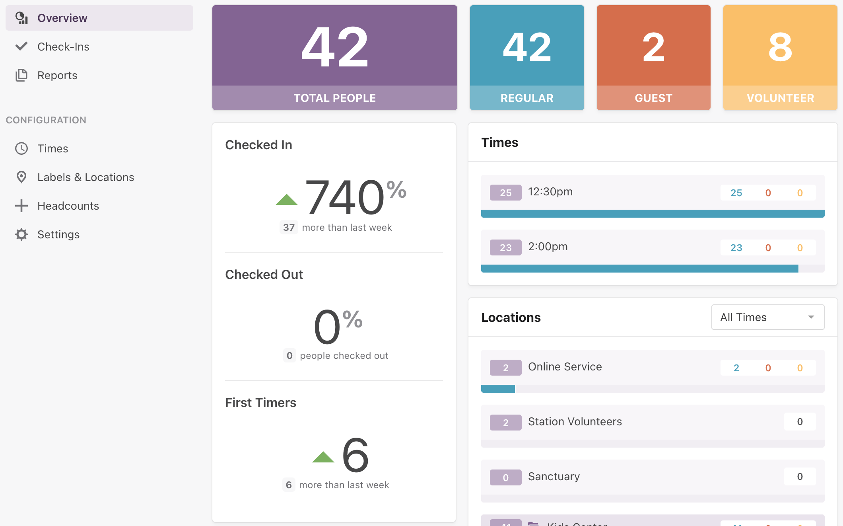Go to Check-Ins in the sidebar
Viewport: 843px width, 526px height.
point(99,47)
